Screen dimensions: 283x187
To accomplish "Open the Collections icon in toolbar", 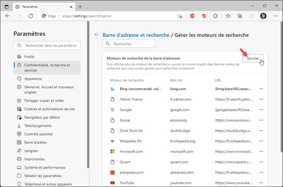I will 239,15.
